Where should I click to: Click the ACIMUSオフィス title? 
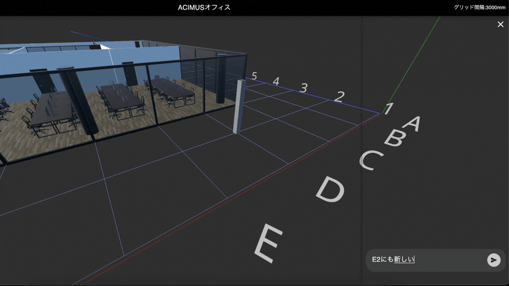(204, 8)
